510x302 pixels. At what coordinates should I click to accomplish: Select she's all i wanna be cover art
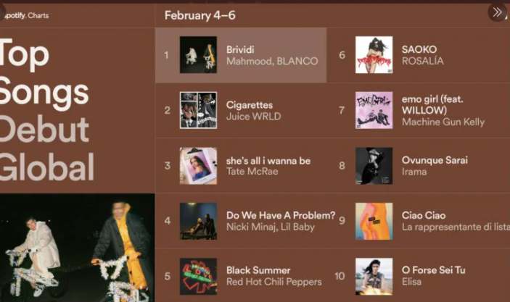198,166
